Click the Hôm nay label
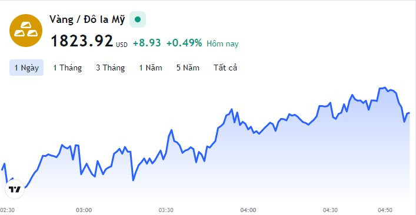 [222, 43]
